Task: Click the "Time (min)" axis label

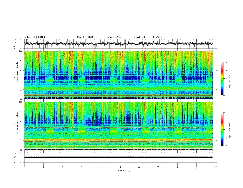Action: (123, 170)
